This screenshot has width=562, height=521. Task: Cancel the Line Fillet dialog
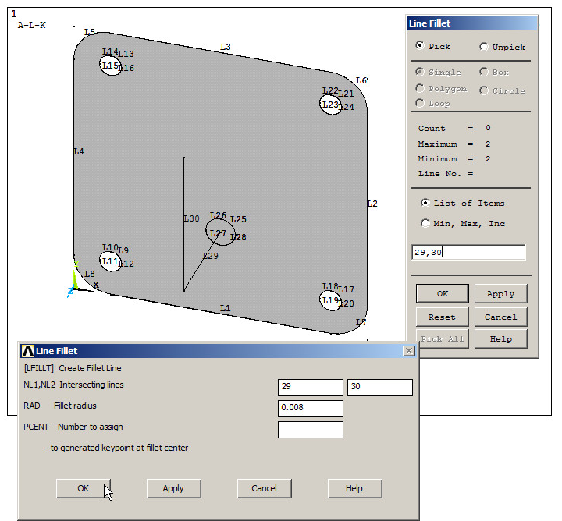[264, 488]
